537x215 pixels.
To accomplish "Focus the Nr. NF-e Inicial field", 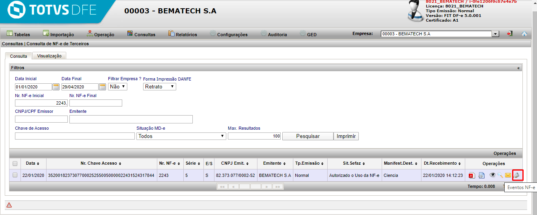I will [x=41, y=103].
